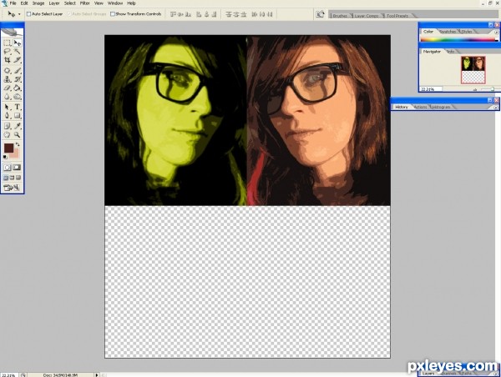Switch to the Styles tab
Viewport: 501px width, 377px height.
pos(467,32)
